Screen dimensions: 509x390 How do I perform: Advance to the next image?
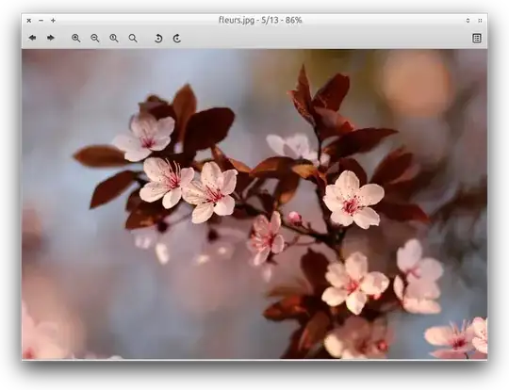pos(50,38)
